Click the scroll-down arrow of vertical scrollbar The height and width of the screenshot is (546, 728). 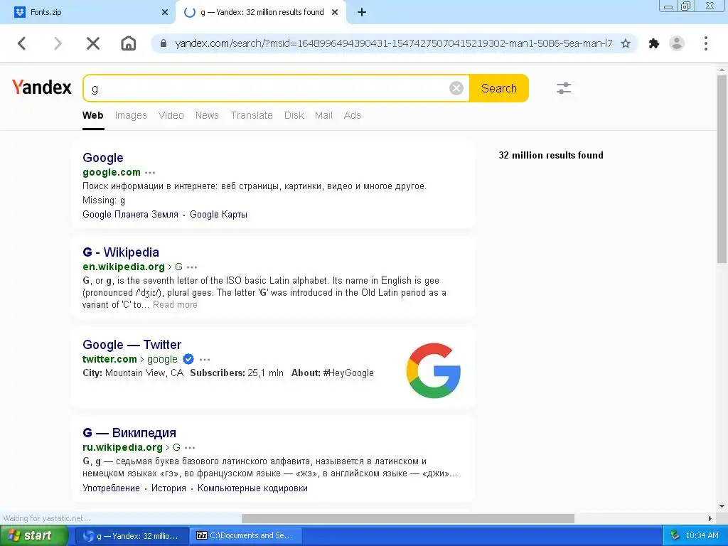722,506
